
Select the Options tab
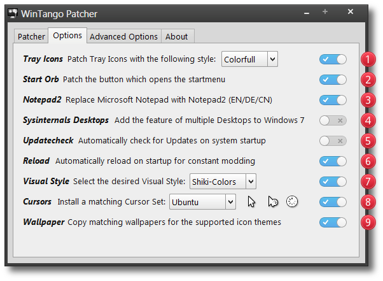67,36
